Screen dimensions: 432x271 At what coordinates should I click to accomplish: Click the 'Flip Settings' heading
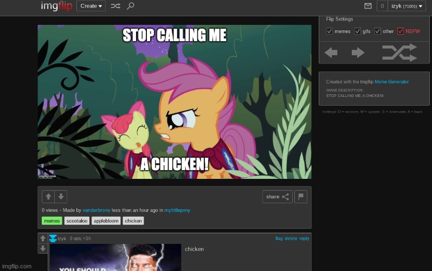(x=339, y=19)
